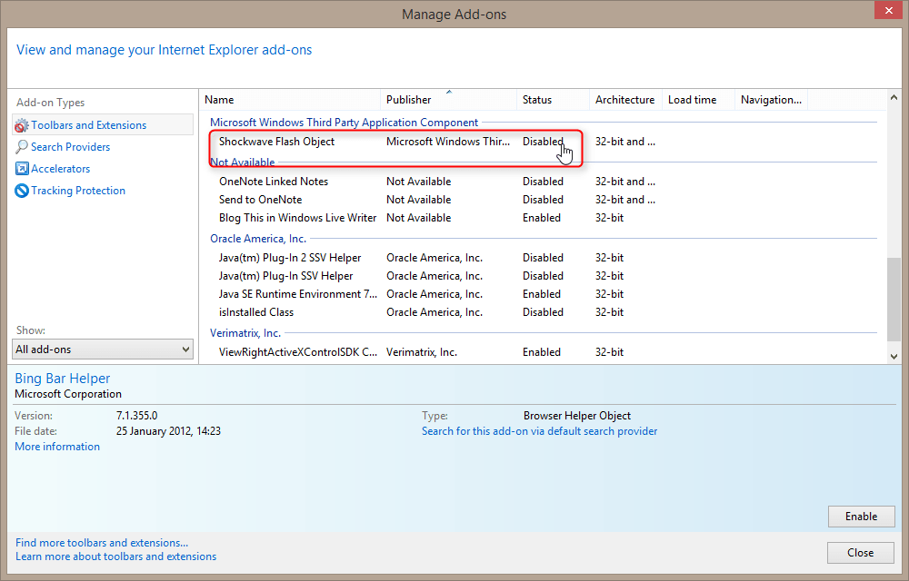Click the Close button

[860, 553]
